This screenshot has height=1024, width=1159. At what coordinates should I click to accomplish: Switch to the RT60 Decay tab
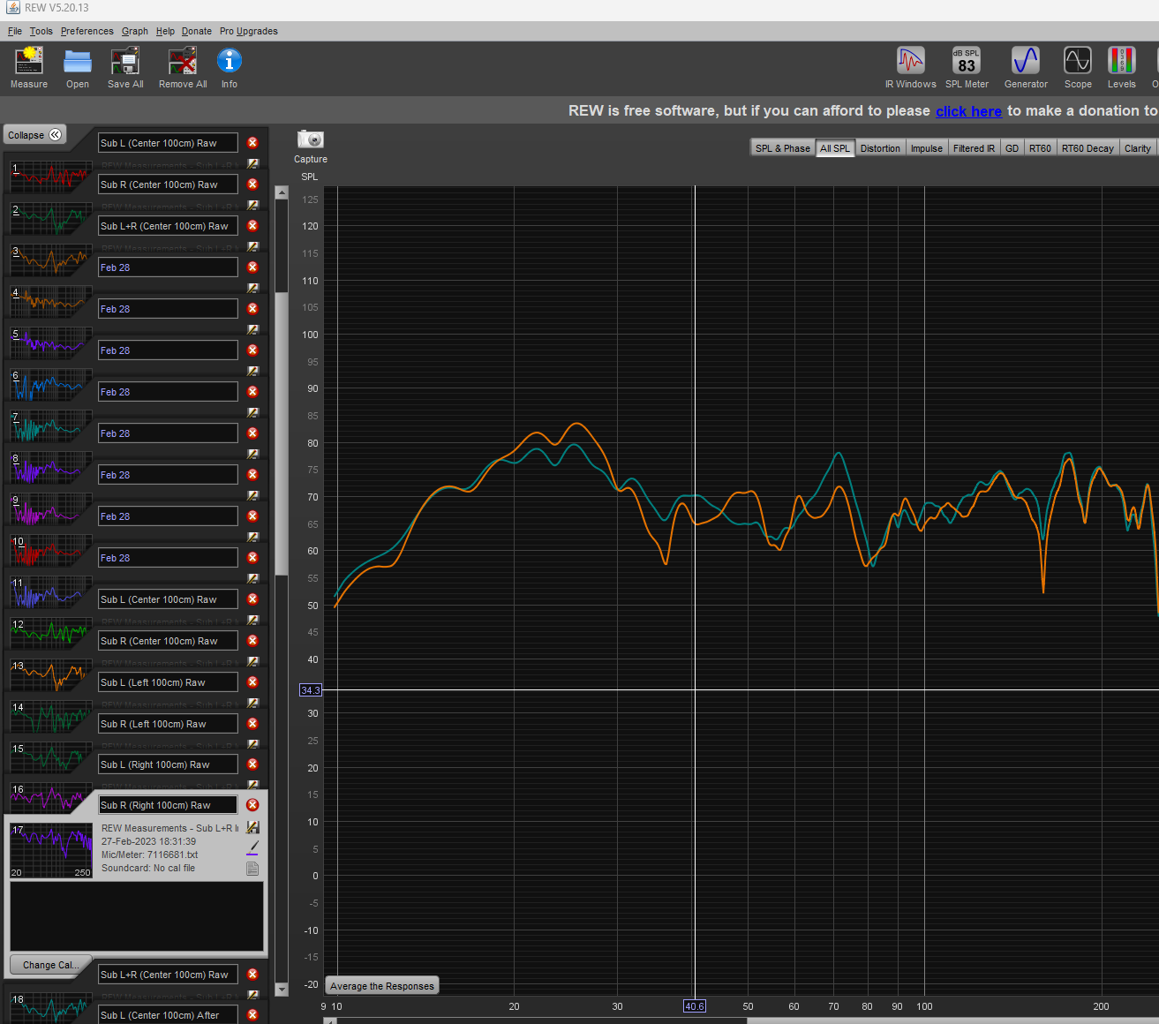pos(1088,148)
